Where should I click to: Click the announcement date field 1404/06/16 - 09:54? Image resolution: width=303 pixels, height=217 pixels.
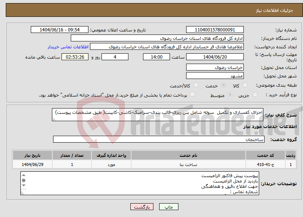60,30
